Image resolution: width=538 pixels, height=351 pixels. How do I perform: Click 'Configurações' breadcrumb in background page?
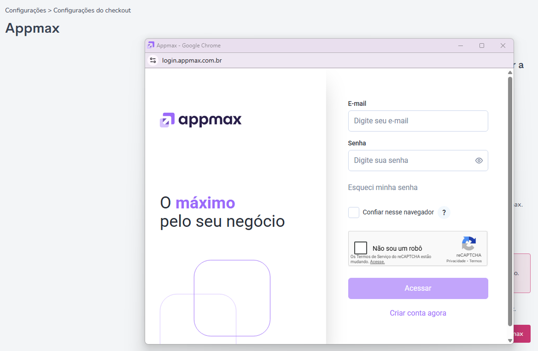click(x=25, y=10)
